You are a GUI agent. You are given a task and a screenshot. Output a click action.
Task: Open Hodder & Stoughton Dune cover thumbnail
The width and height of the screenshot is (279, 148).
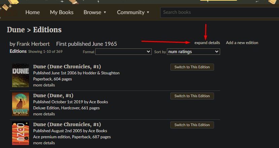tap(21, 75)
